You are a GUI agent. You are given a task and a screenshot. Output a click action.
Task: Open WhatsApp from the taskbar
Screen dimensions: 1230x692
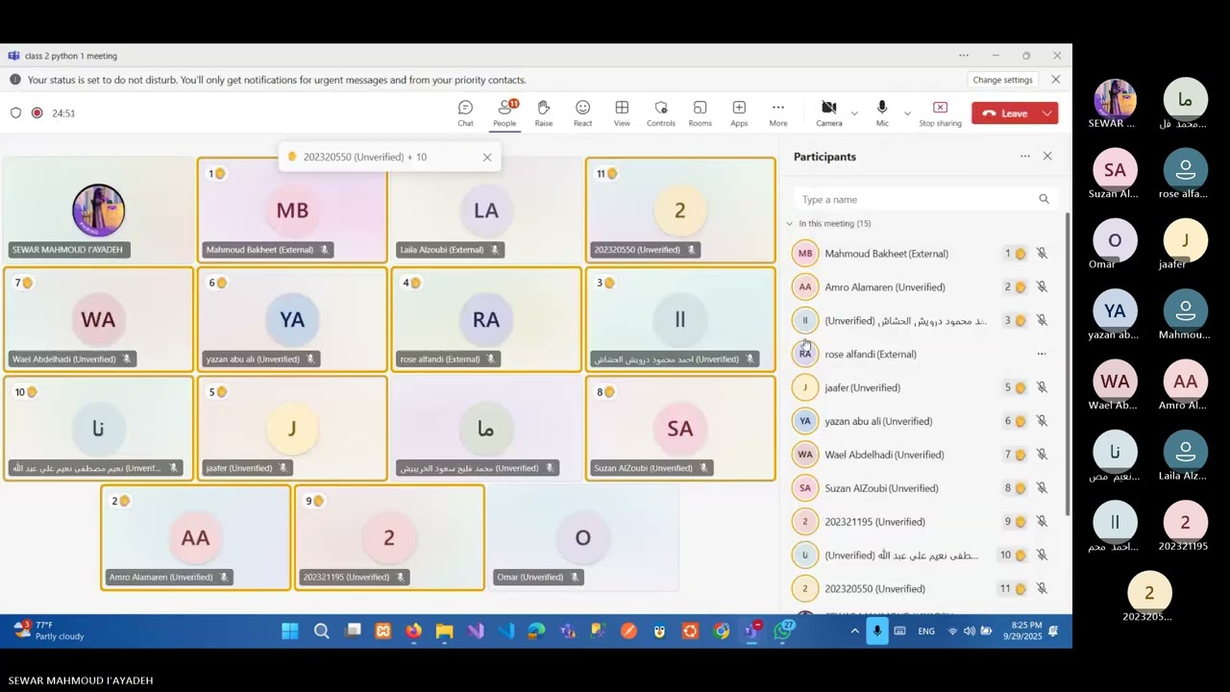[783, 631]
